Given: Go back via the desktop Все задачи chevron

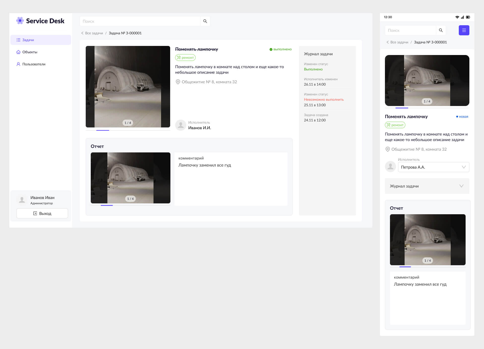Looking at the screenshot, I should (82, 33).
